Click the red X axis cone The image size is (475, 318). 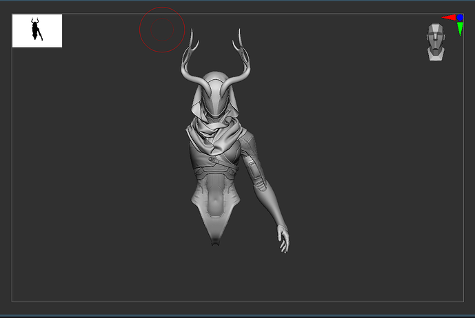[x=449, y=18]
